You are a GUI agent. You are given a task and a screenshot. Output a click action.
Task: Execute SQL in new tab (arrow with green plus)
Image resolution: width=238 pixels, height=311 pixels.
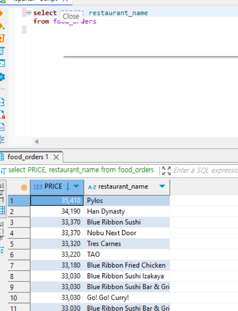tap(2, 26)
